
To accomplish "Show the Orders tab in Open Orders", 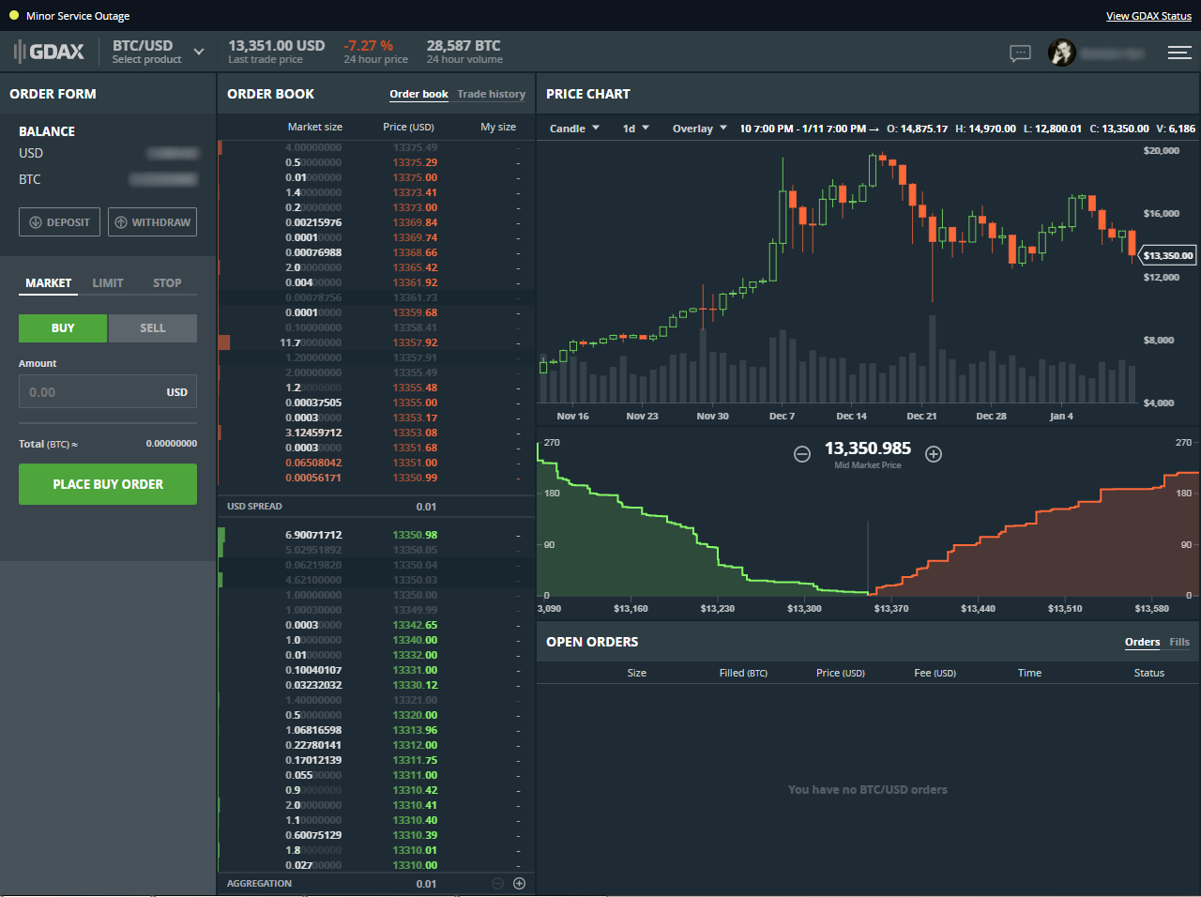I will click(1142, 642).
